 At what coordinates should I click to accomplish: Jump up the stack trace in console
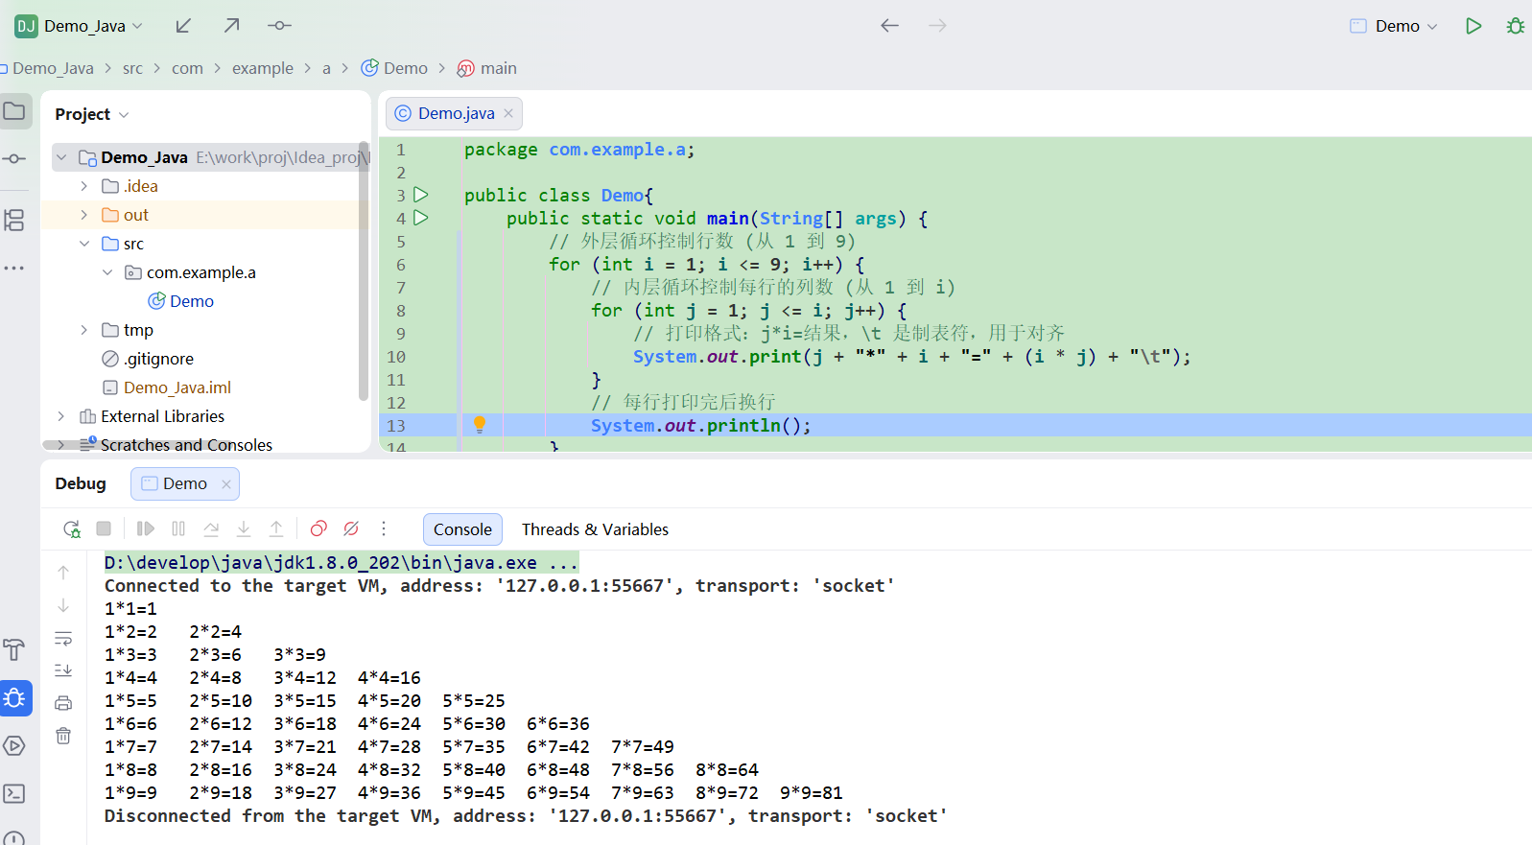click(x=63, y=573)
